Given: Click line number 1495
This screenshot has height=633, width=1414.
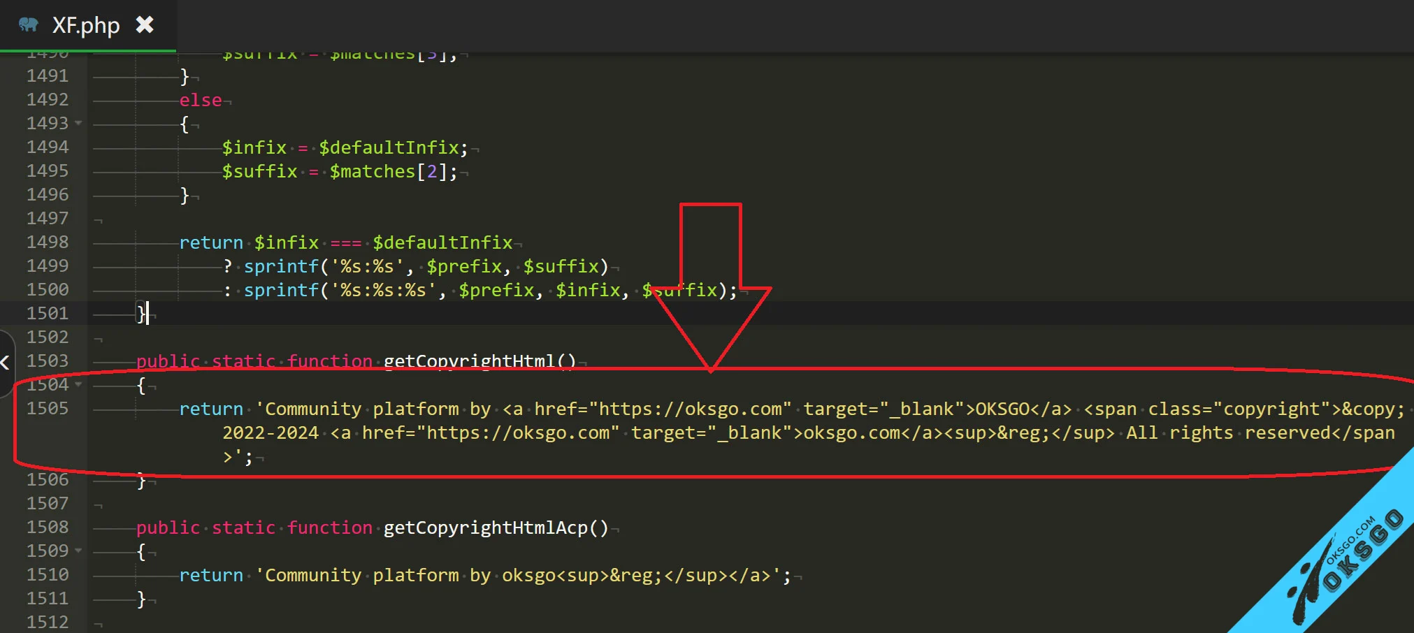Looking at the screenshot, I should tap(48, 170).
